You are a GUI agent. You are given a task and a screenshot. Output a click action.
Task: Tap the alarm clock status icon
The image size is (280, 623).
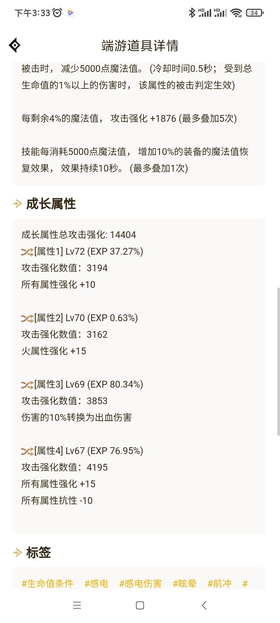[x=57, y=12]
